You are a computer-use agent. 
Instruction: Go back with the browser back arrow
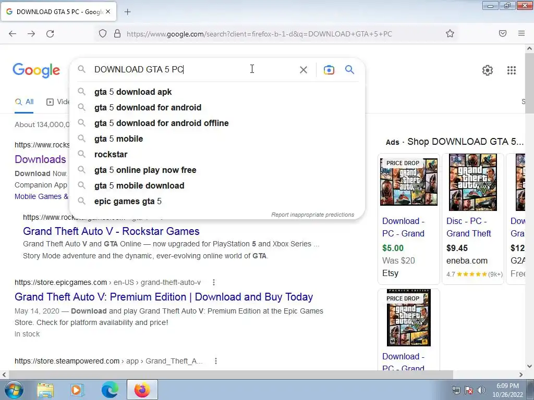(x=13, y=34)
